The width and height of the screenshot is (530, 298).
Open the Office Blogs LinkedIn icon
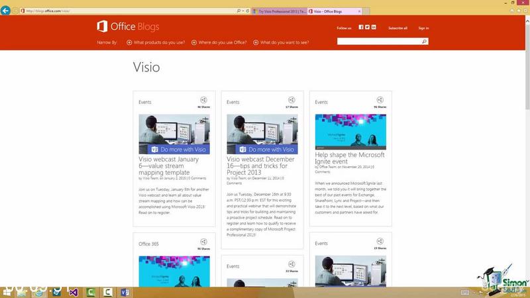tap(374, 27)
